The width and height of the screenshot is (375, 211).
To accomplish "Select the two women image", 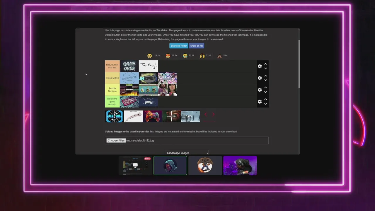I will pos(167,90).
